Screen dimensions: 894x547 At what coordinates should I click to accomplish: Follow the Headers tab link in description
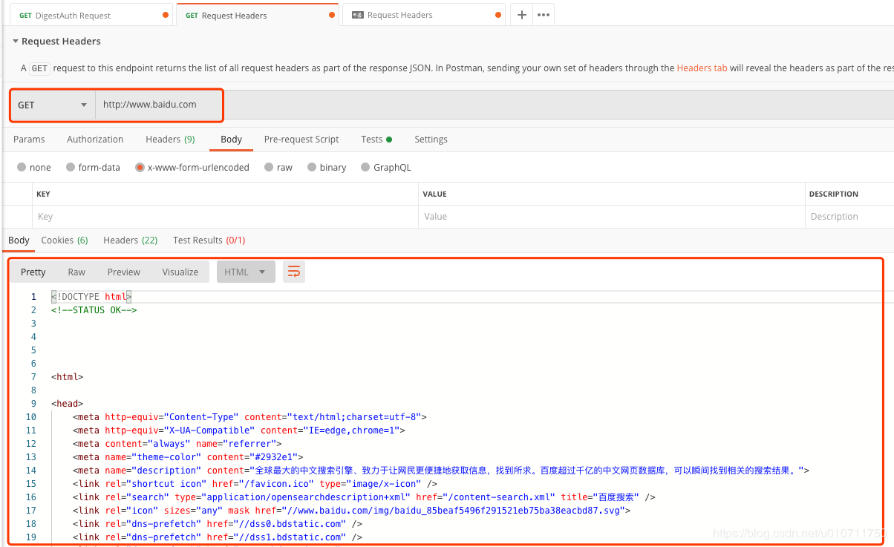(x=702, y=68)
